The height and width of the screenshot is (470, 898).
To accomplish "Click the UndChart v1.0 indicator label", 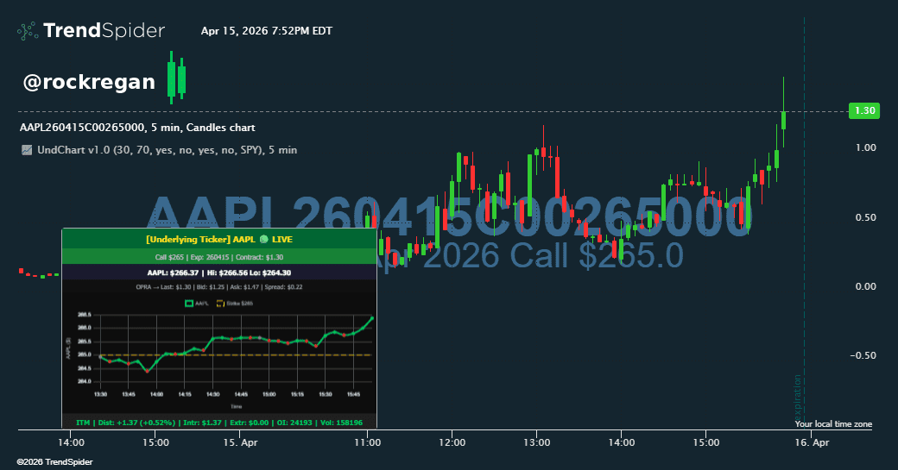I will [167, 150].
